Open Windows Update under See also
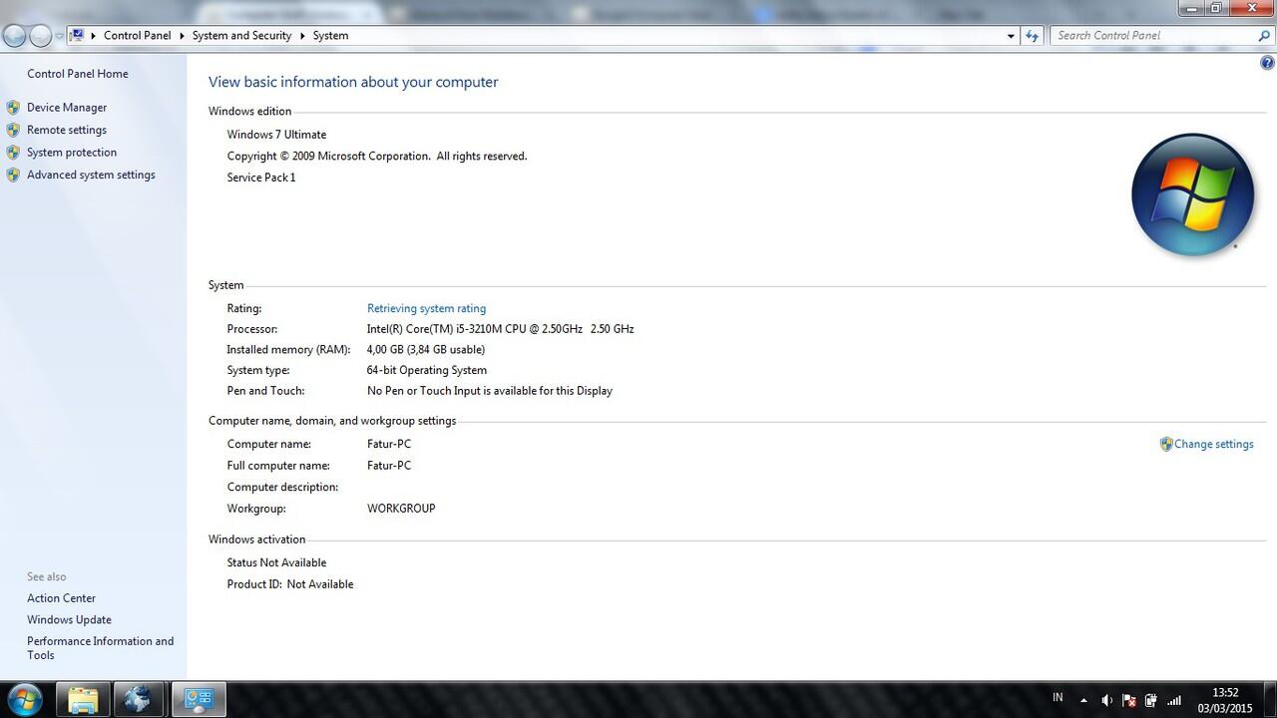Image resolution: width=1277 pixels, height=718 pixels. 69,619
